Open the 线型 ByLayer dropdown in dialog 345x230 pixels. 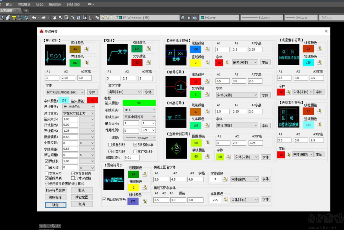[140, 138]
